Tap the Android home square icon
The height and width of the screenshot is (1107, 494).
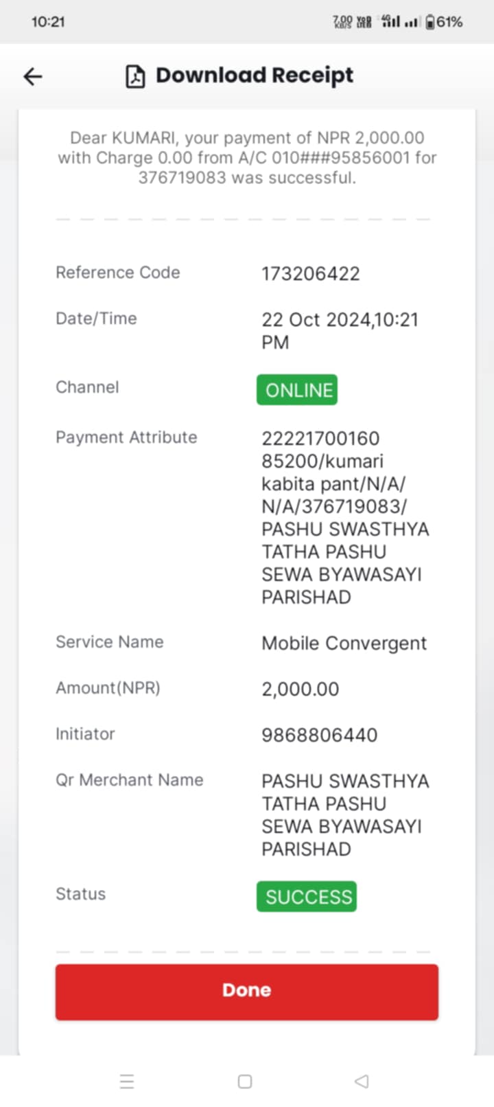245,1082
